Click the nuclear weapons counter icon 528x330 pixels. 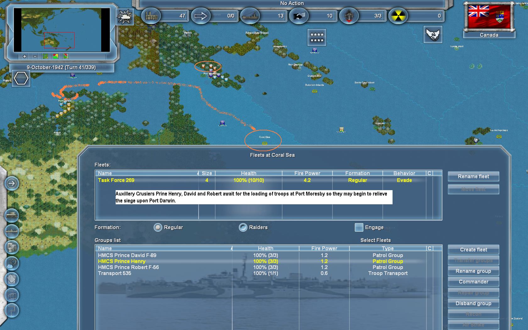tap(398, 16)
